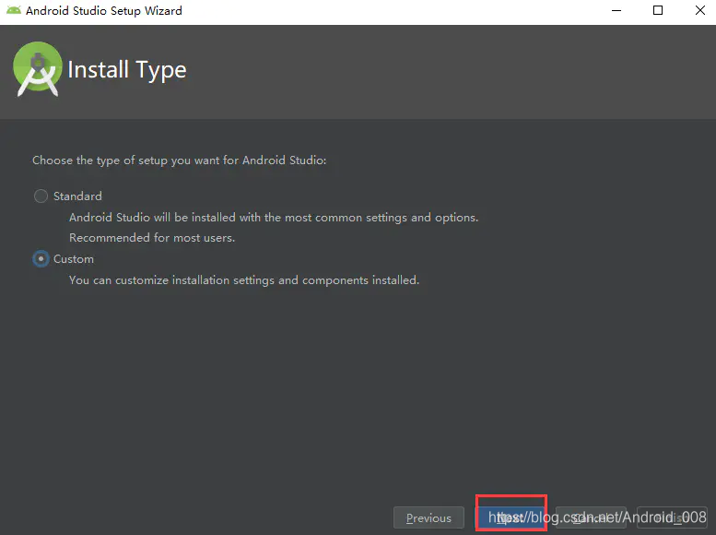Image resolution: width=716 pixels, height=535 pixels.
Task: Click 'You can customize installation settings' description
Action: click(x=244, y=279)
